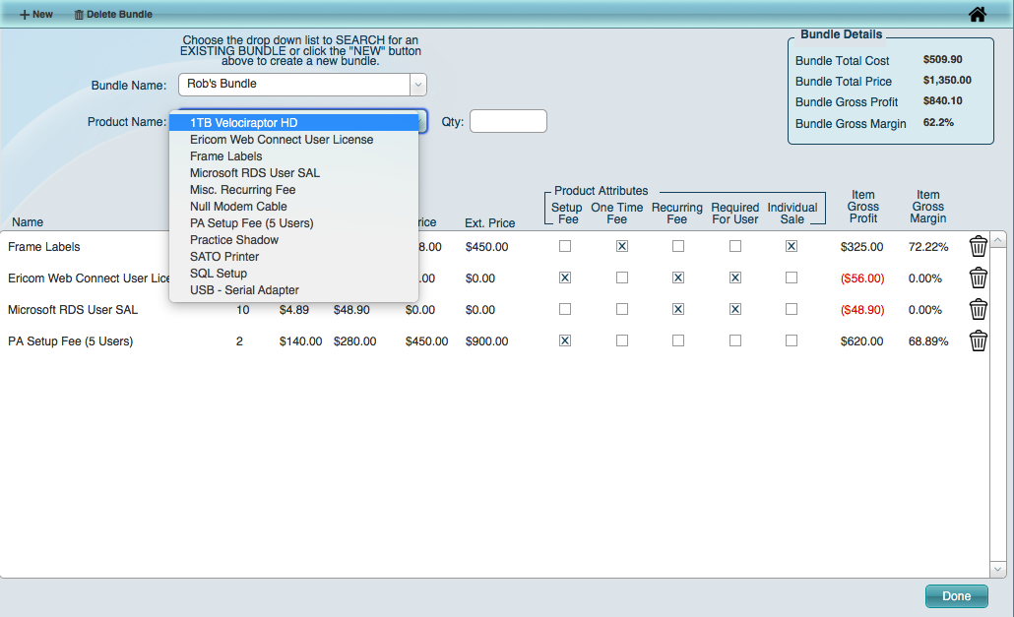Uncheck Recurring Fee for Microsoft RDS User SAL
Viewport: 1014px width, 617px height.
click(678, 309)
